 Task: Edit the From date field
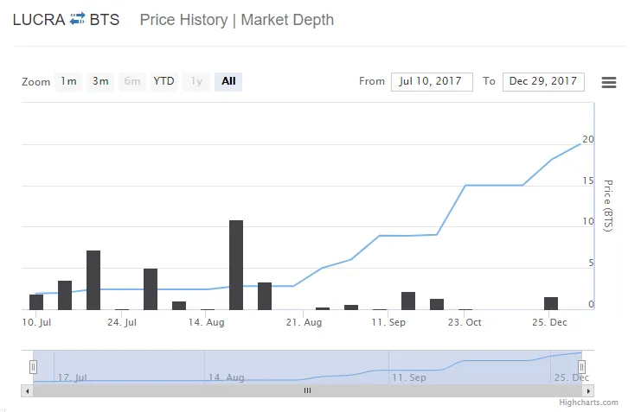[x=432, y=82]
